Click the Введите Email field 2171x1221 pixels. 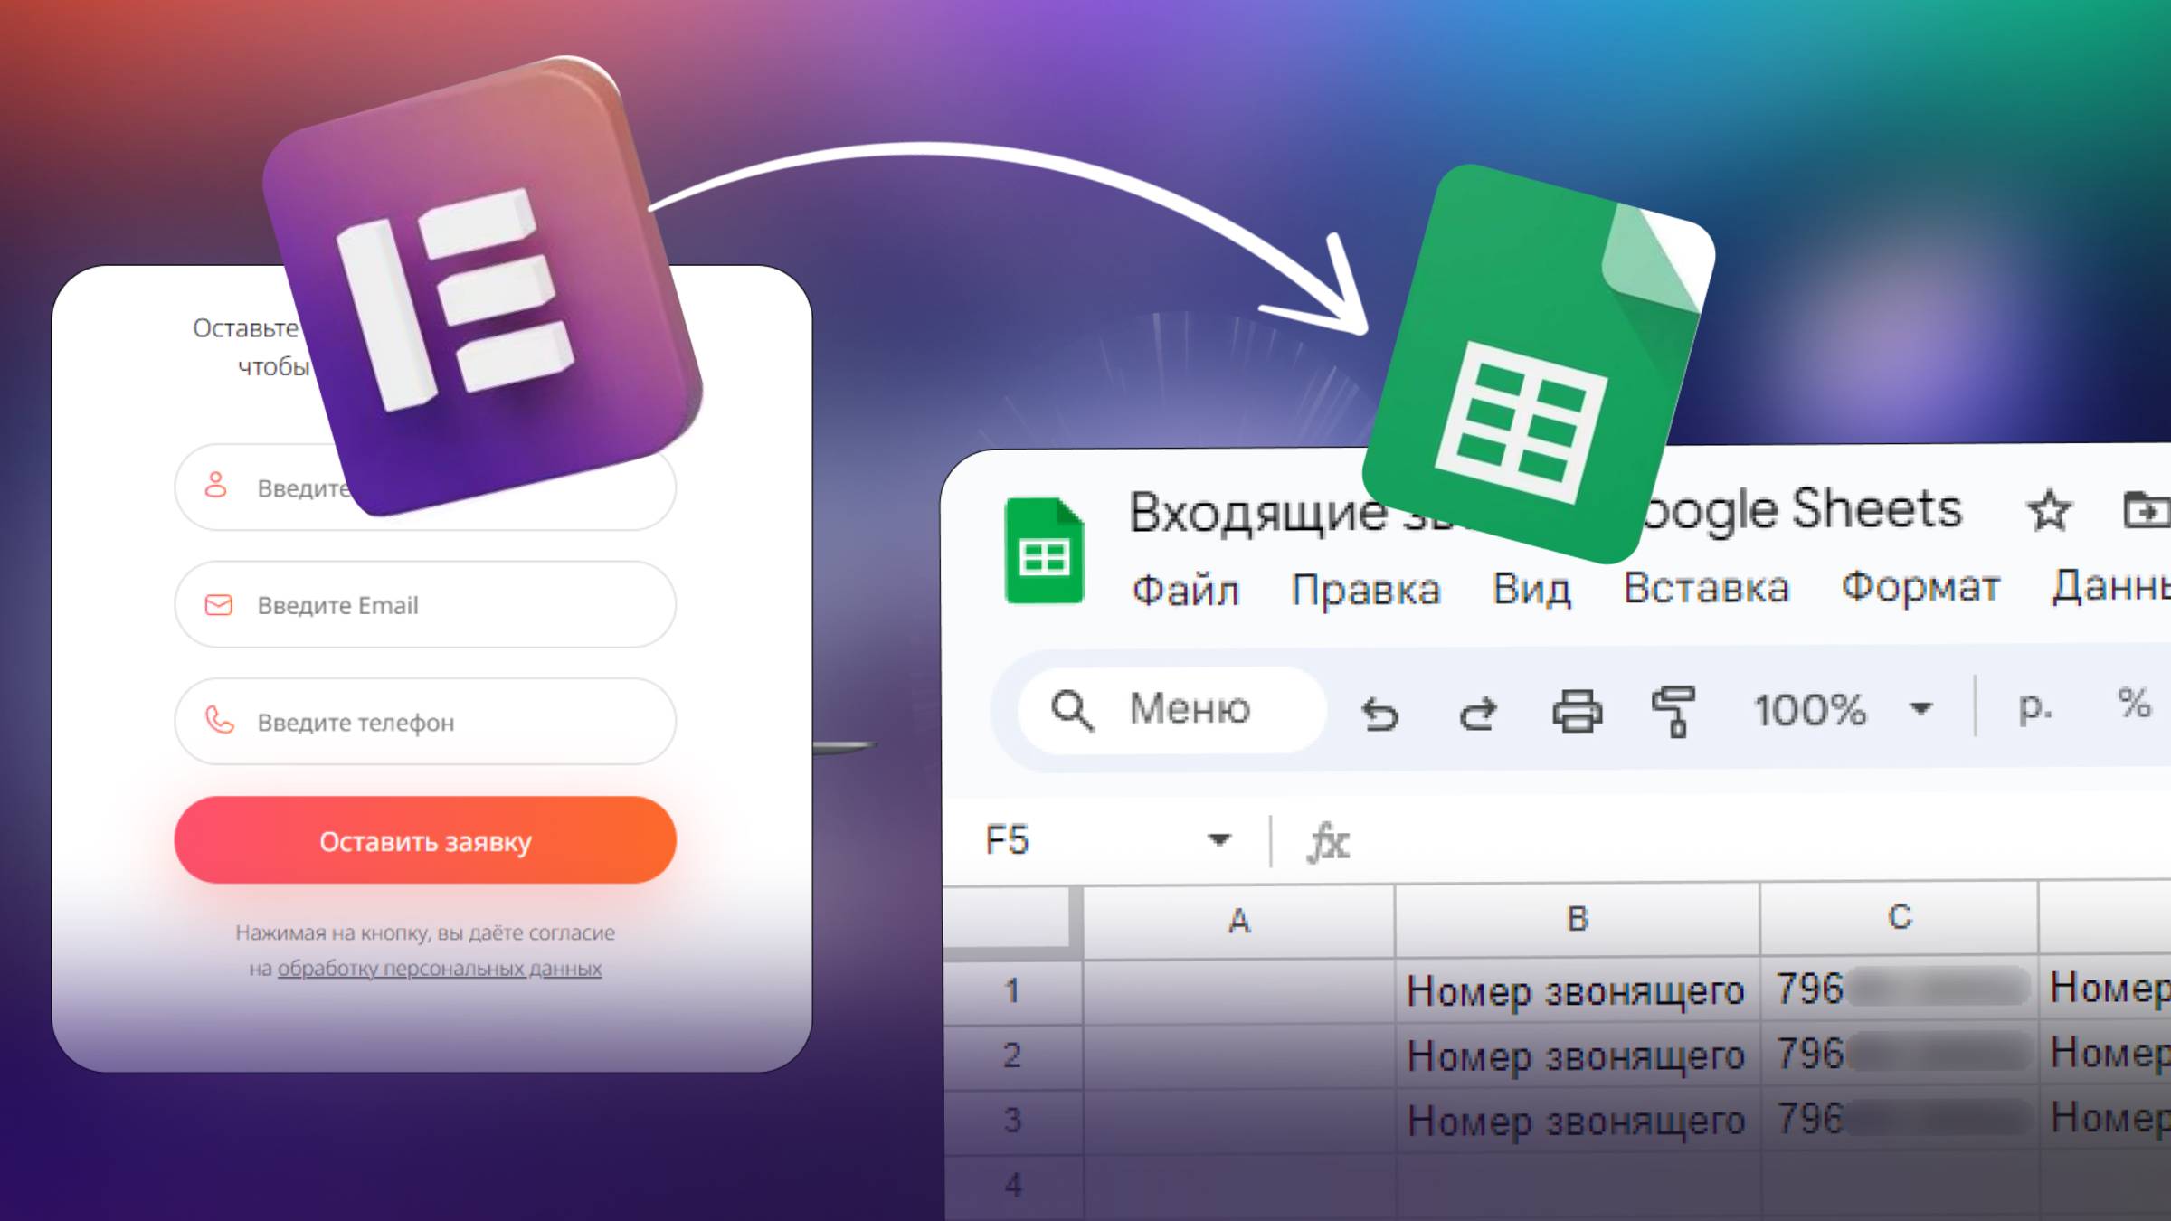coord(425,605)
